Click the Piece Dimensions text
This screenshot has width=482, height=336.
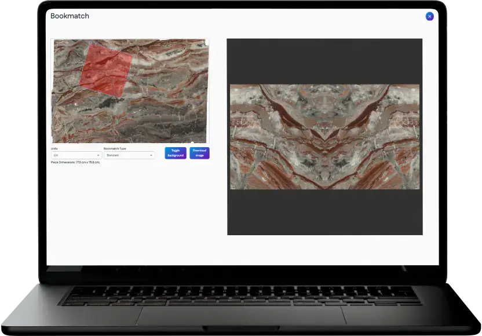[75, 162]
